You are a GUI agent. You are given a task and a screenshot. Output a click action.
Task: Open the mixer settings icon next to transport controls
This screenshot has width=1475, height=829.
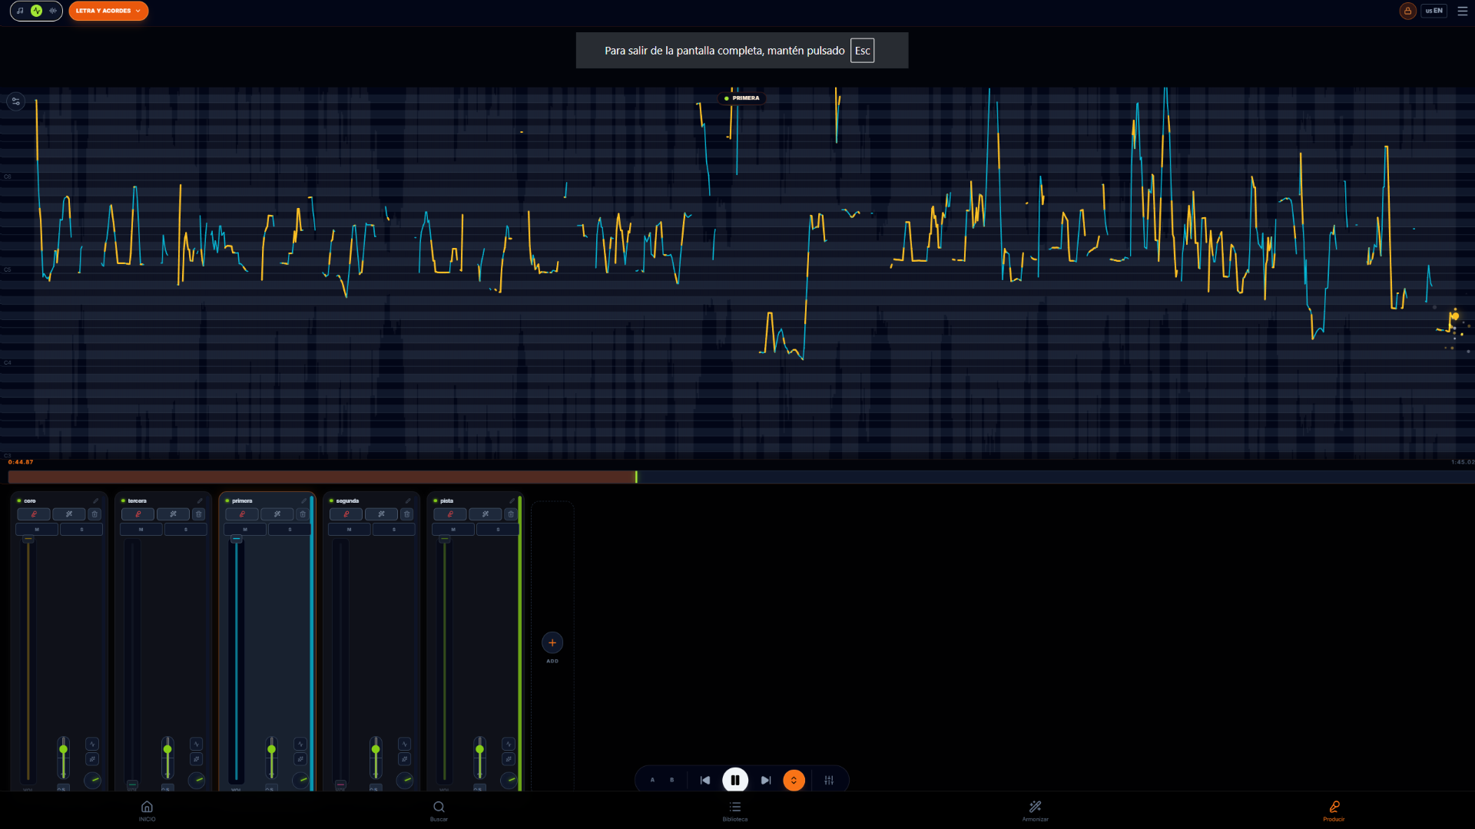point(830,780)
